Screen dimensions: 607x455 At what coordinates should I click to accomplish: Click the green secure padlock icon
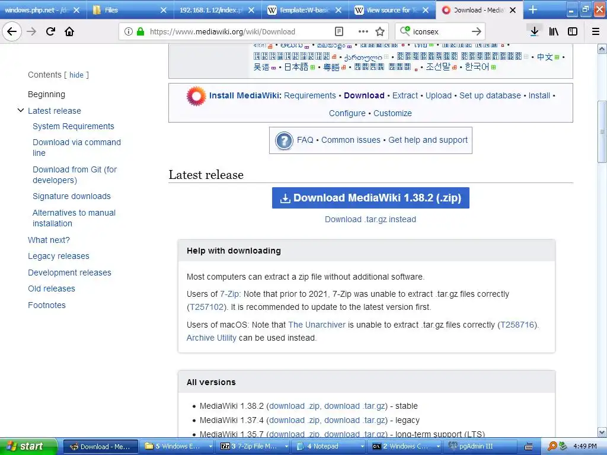click(x=140, y=31)
